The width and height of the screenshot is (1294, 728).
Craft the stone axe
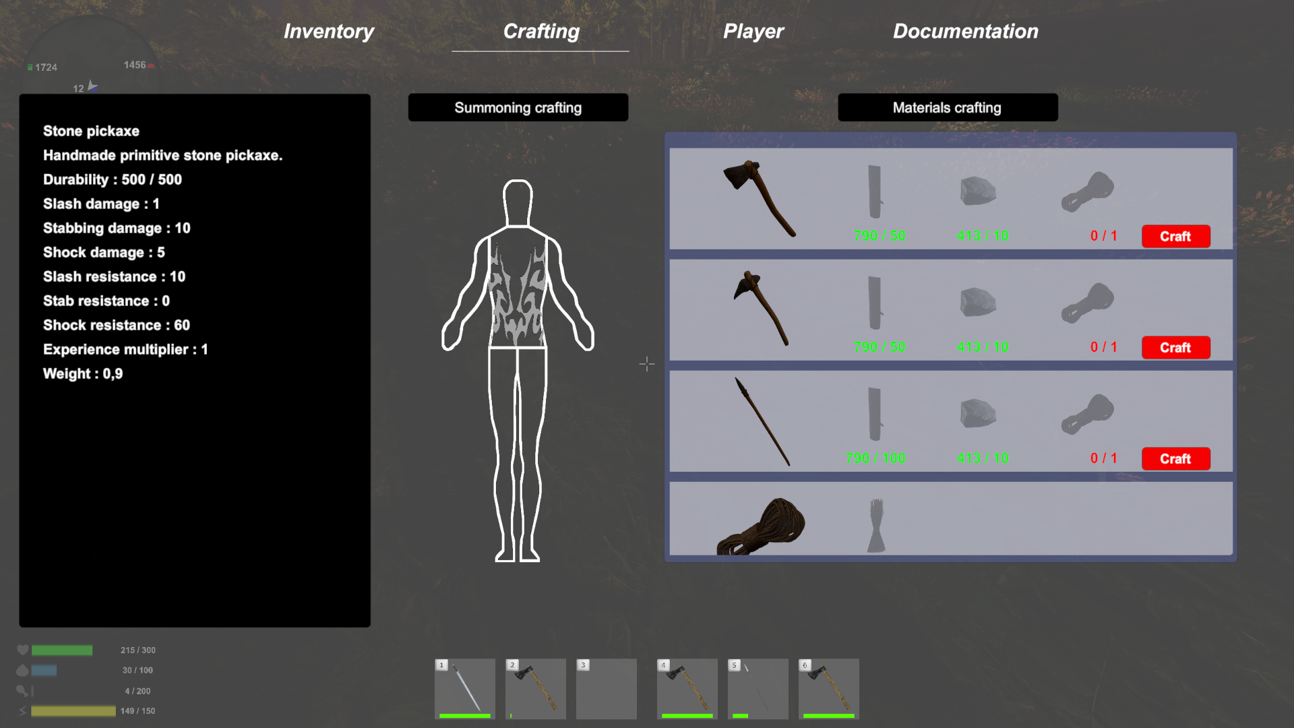pyautogui.click(x=1175, y=236)
